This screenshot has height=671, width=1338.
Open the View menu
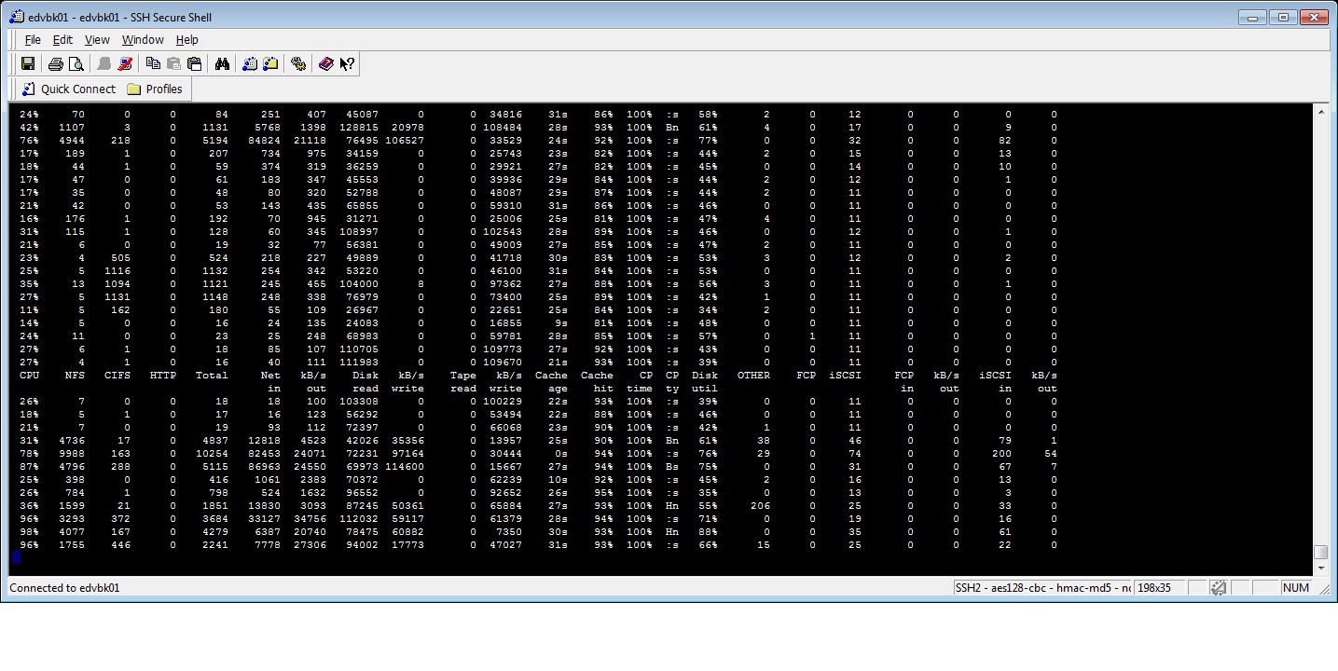tap(97, 40)
